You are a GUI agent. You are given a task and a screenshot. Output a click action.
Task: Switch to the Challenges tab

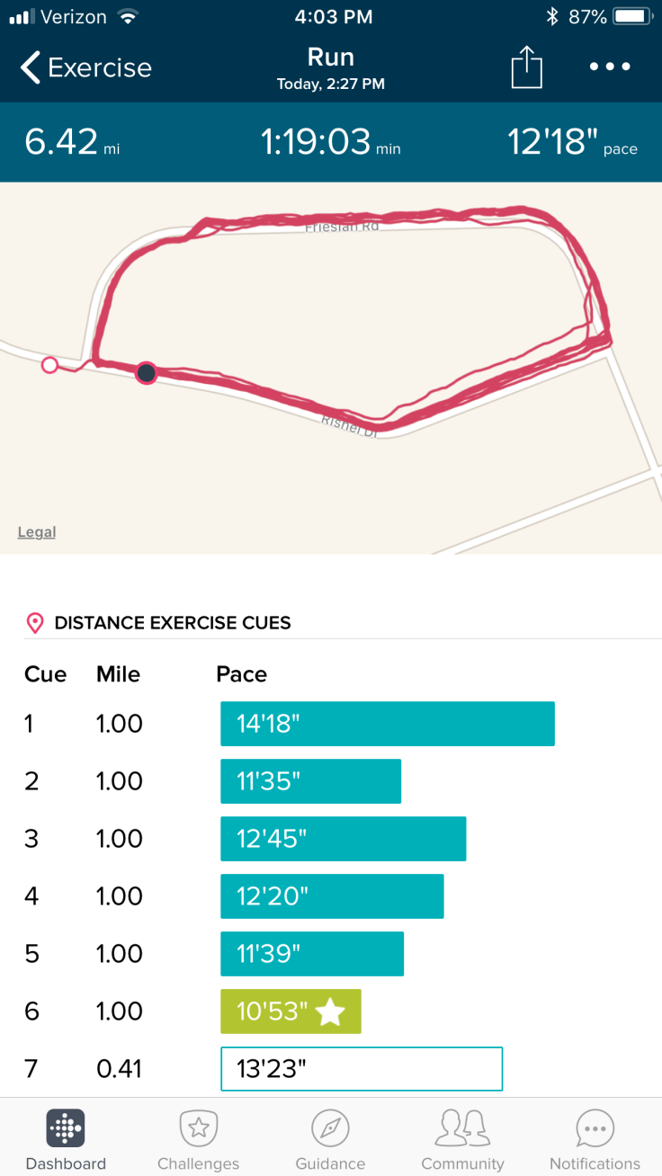point(198,1140)
